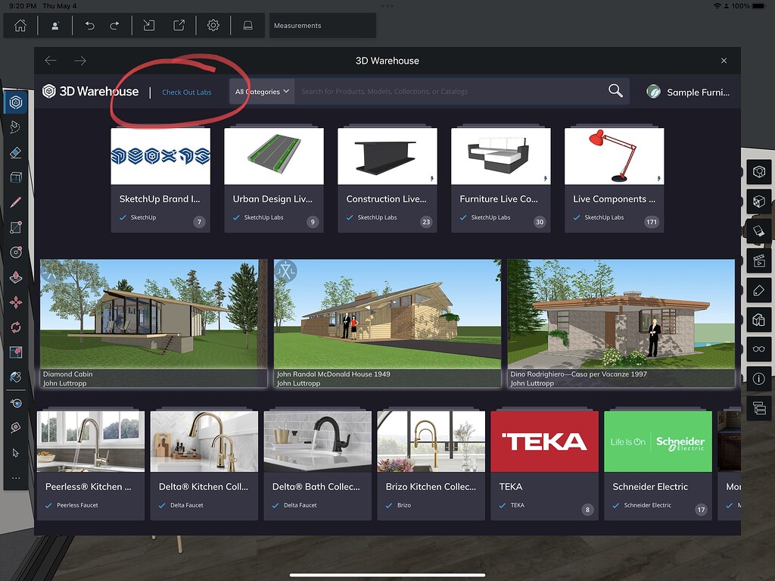This screenshot has height=581, width=775.
Task: Select the Orbit view tool
Action: pos(15,403)
